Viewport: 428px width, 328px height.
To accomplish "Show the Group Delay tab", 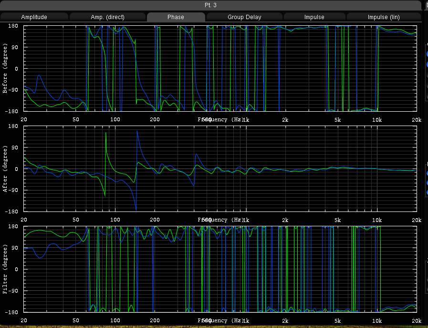I will 244,17.
